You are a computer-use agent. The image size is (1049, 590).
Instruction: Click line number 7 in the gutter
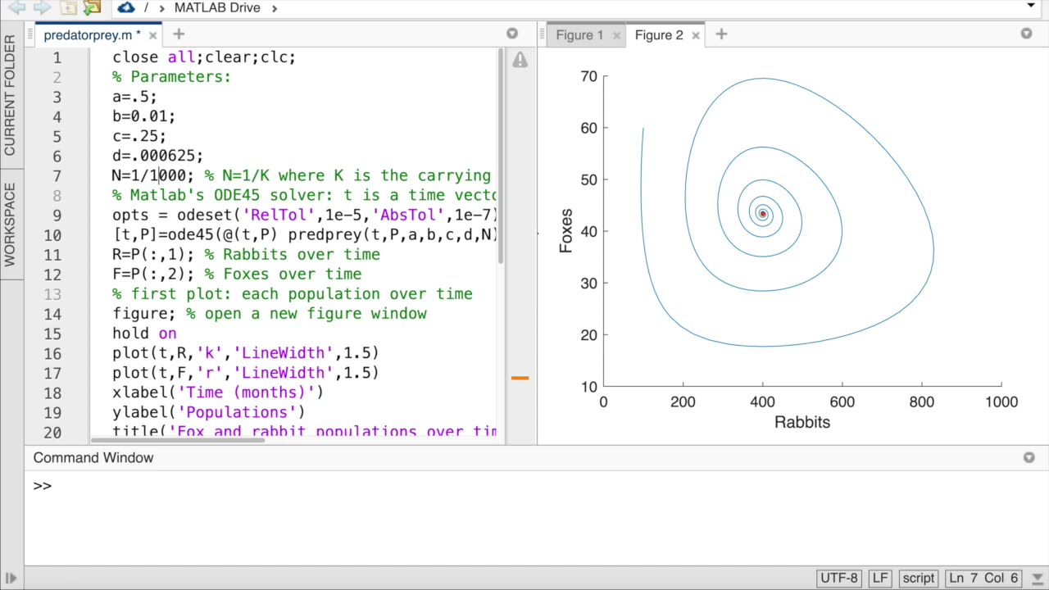(x=57, y=176)
